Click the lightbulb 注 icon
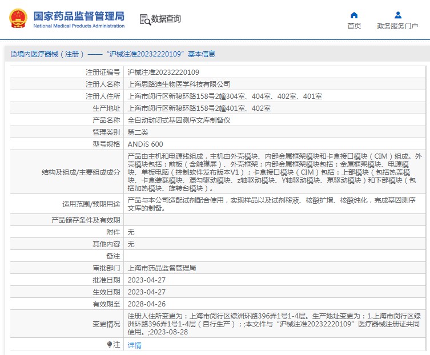The width and height of the screenshot is (430, 355). coord(110,344)
